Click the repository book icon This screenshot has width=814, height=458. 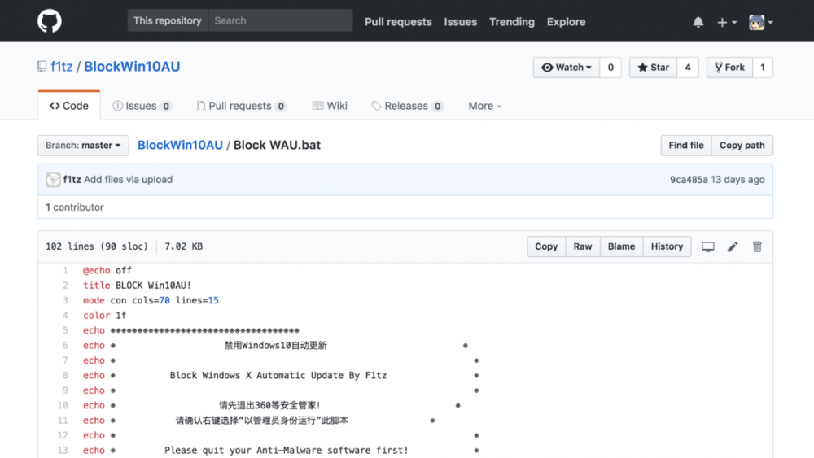[x=42, y=67]
